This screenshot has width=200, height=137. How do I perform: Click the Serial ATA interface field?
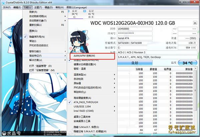click(x=135, y=38)
